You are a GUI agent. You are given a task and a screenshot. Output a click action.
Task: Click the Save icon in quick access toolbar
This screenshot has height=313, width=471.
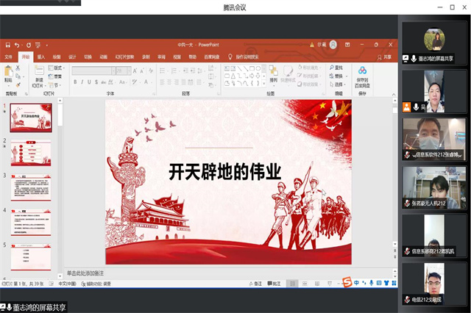7,45
